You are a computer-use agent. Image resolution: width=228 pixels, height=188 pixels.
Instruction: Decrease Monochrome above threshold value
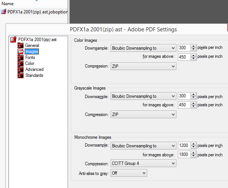coord(193,156)
